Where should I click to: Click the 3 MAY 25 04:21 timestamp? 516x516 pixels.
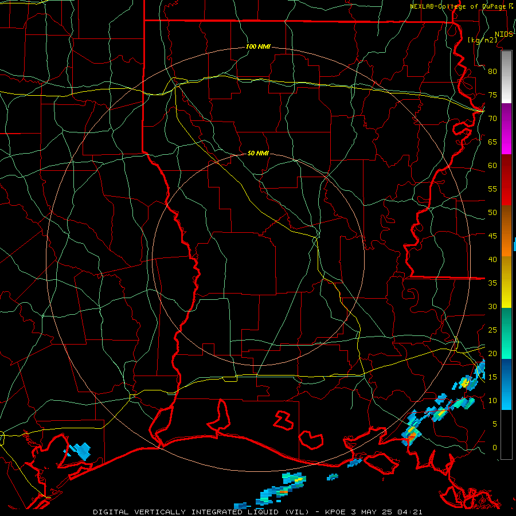(x=386, y=512)
